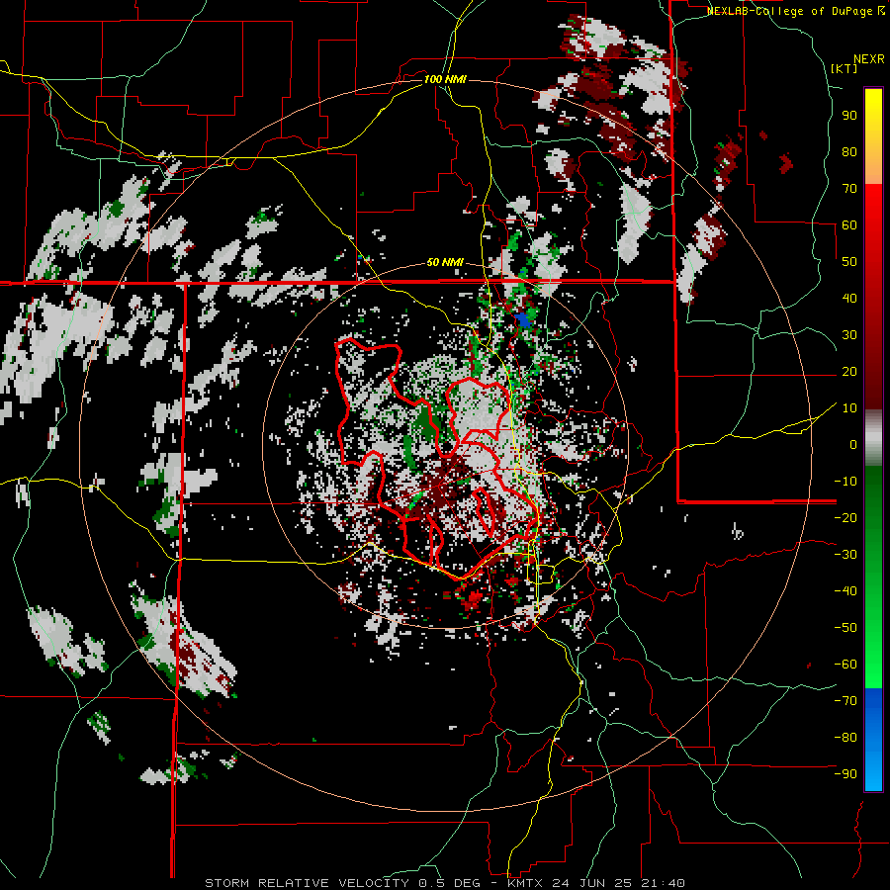Click the [KT] units label
The image size is (890, 890).
pyautogui.click(x=845, y=68)
